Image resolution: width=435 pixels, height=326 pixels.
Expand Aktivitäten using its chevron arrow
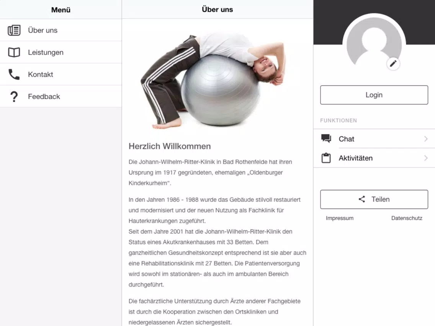tap(426, 158)
